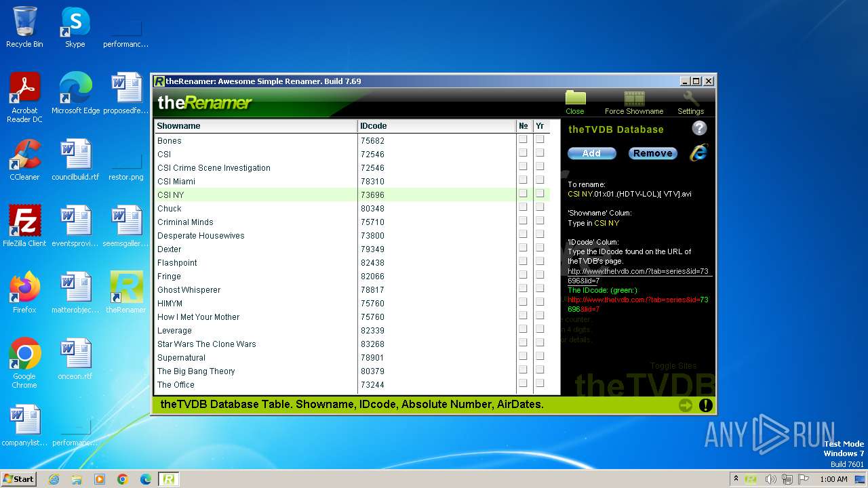Open Recycle Bin on desktop
868x488 pixels.
pos(24,27)
